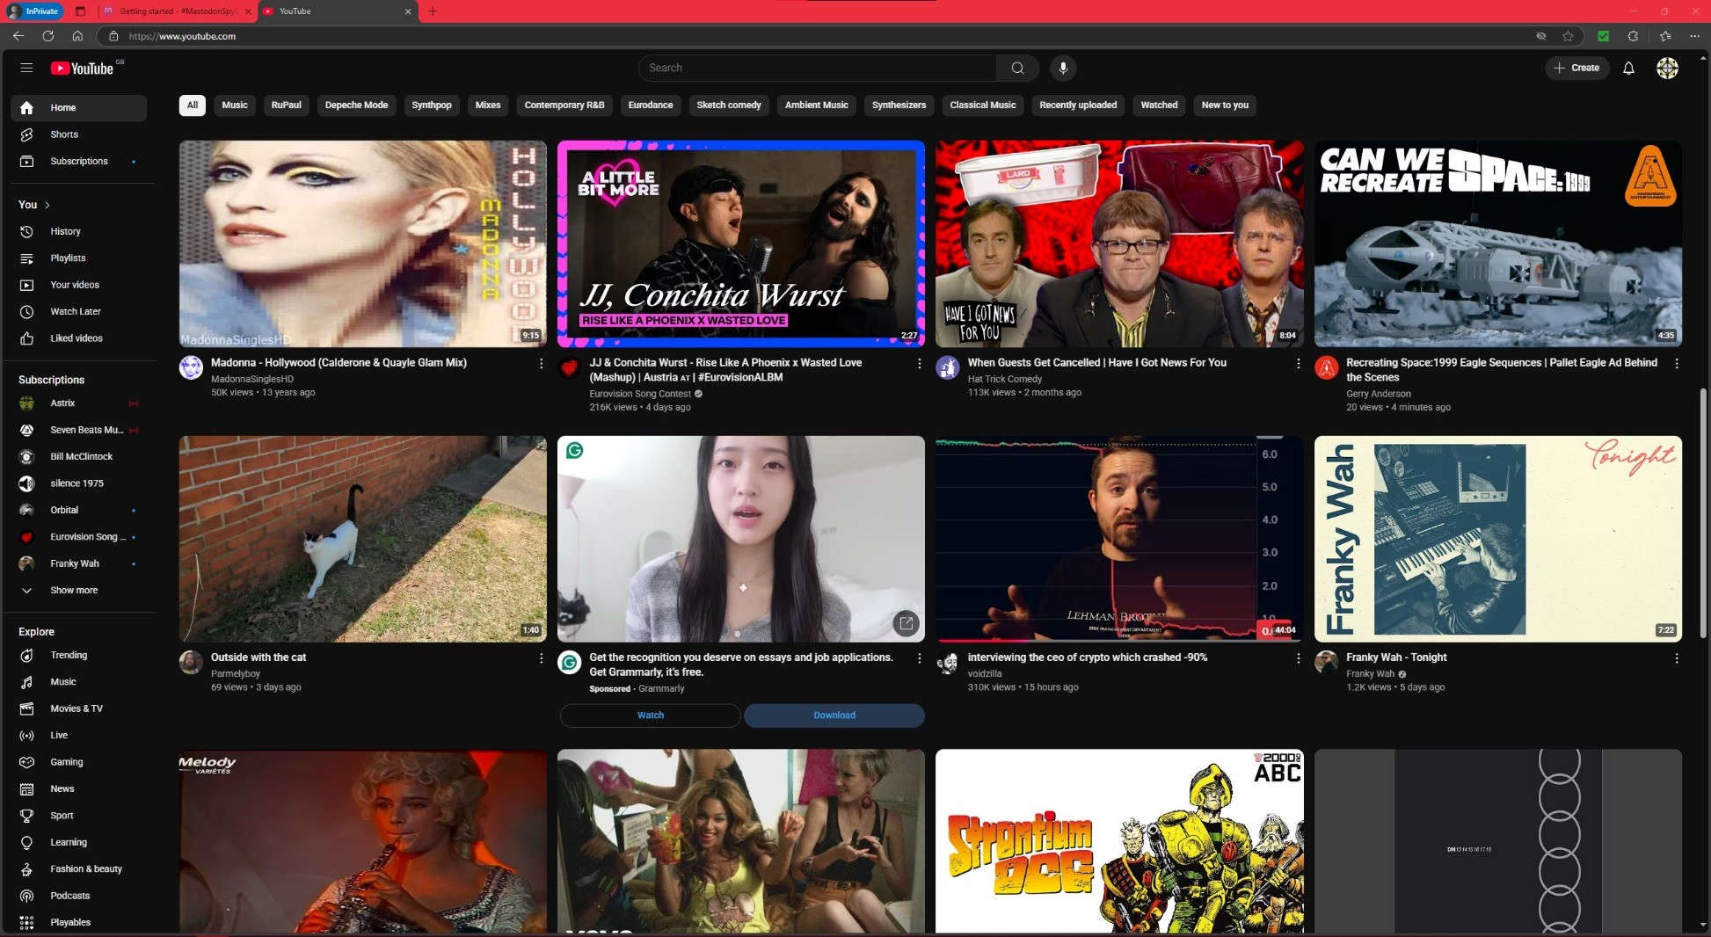1711x937 pixels.
Task: Open the Subscriptions sidebar item
Action: (78, 161)
